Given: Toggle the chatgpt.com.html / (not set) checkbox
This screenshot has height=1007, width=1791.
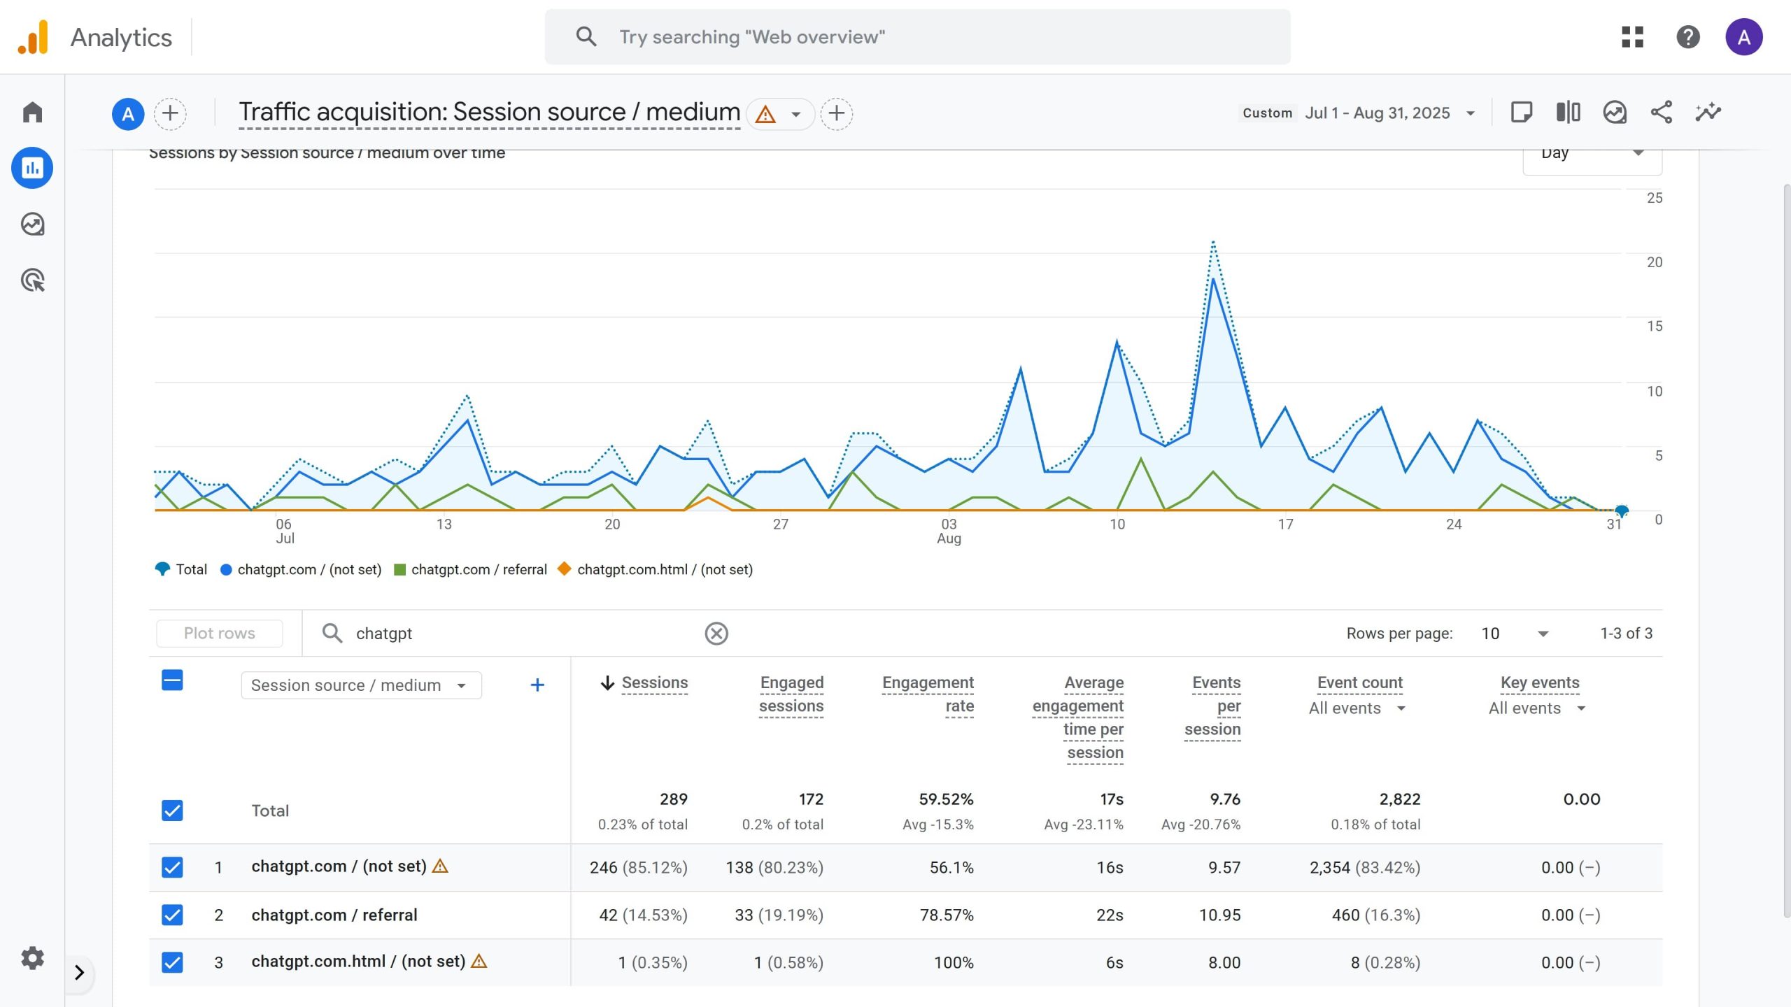Looking at the screenshot, I should (172, 962).
